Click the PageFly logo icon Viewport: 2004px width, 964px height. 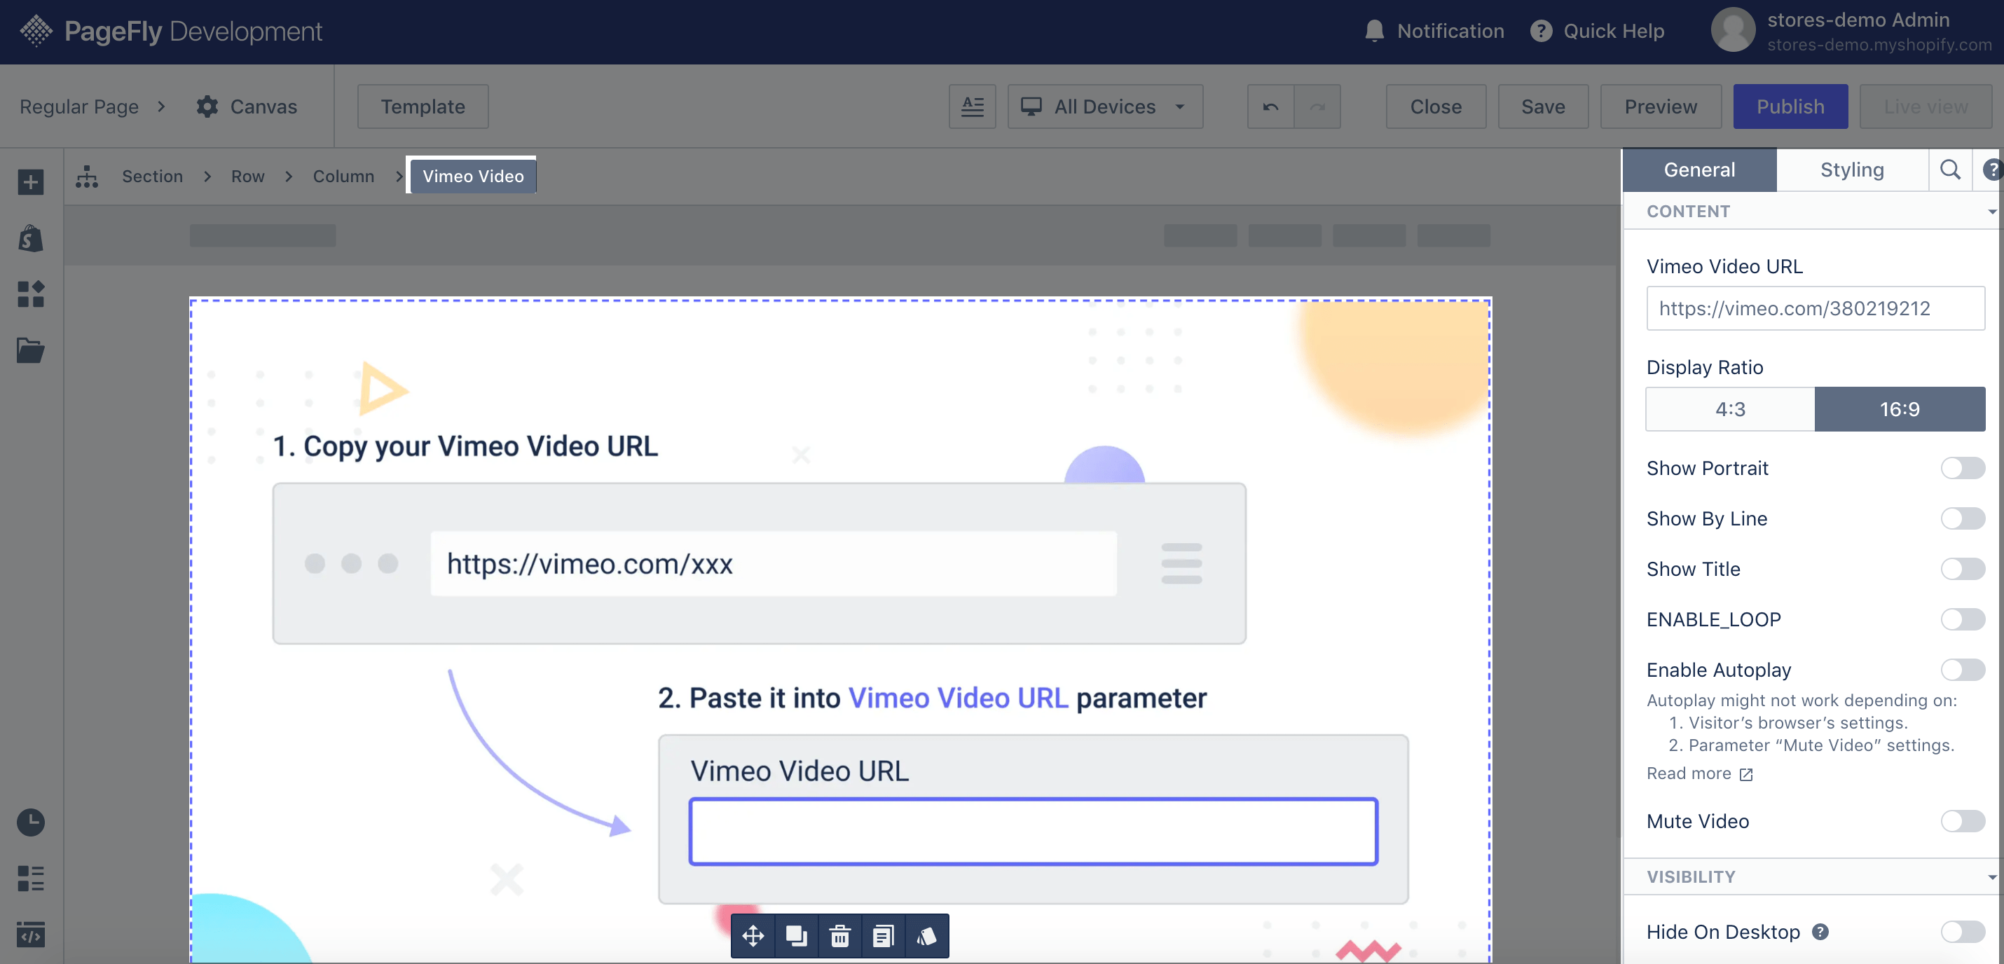pos(36,31)
